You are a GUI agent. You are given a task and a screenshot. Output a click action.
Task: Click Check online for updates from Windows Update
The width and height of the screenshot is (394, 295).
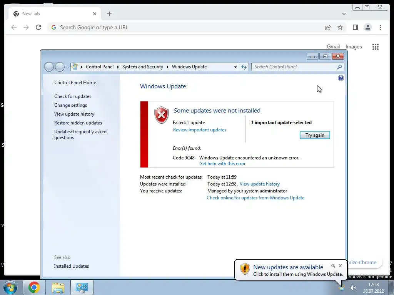pyautogui.click(x=255, y=198)
